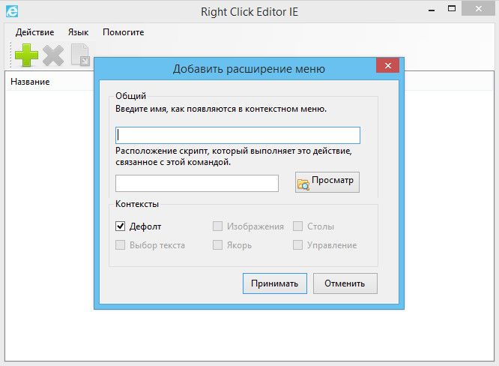Click the document edit toolbar icon
The image size is (499, 366).
pos(79,55)
